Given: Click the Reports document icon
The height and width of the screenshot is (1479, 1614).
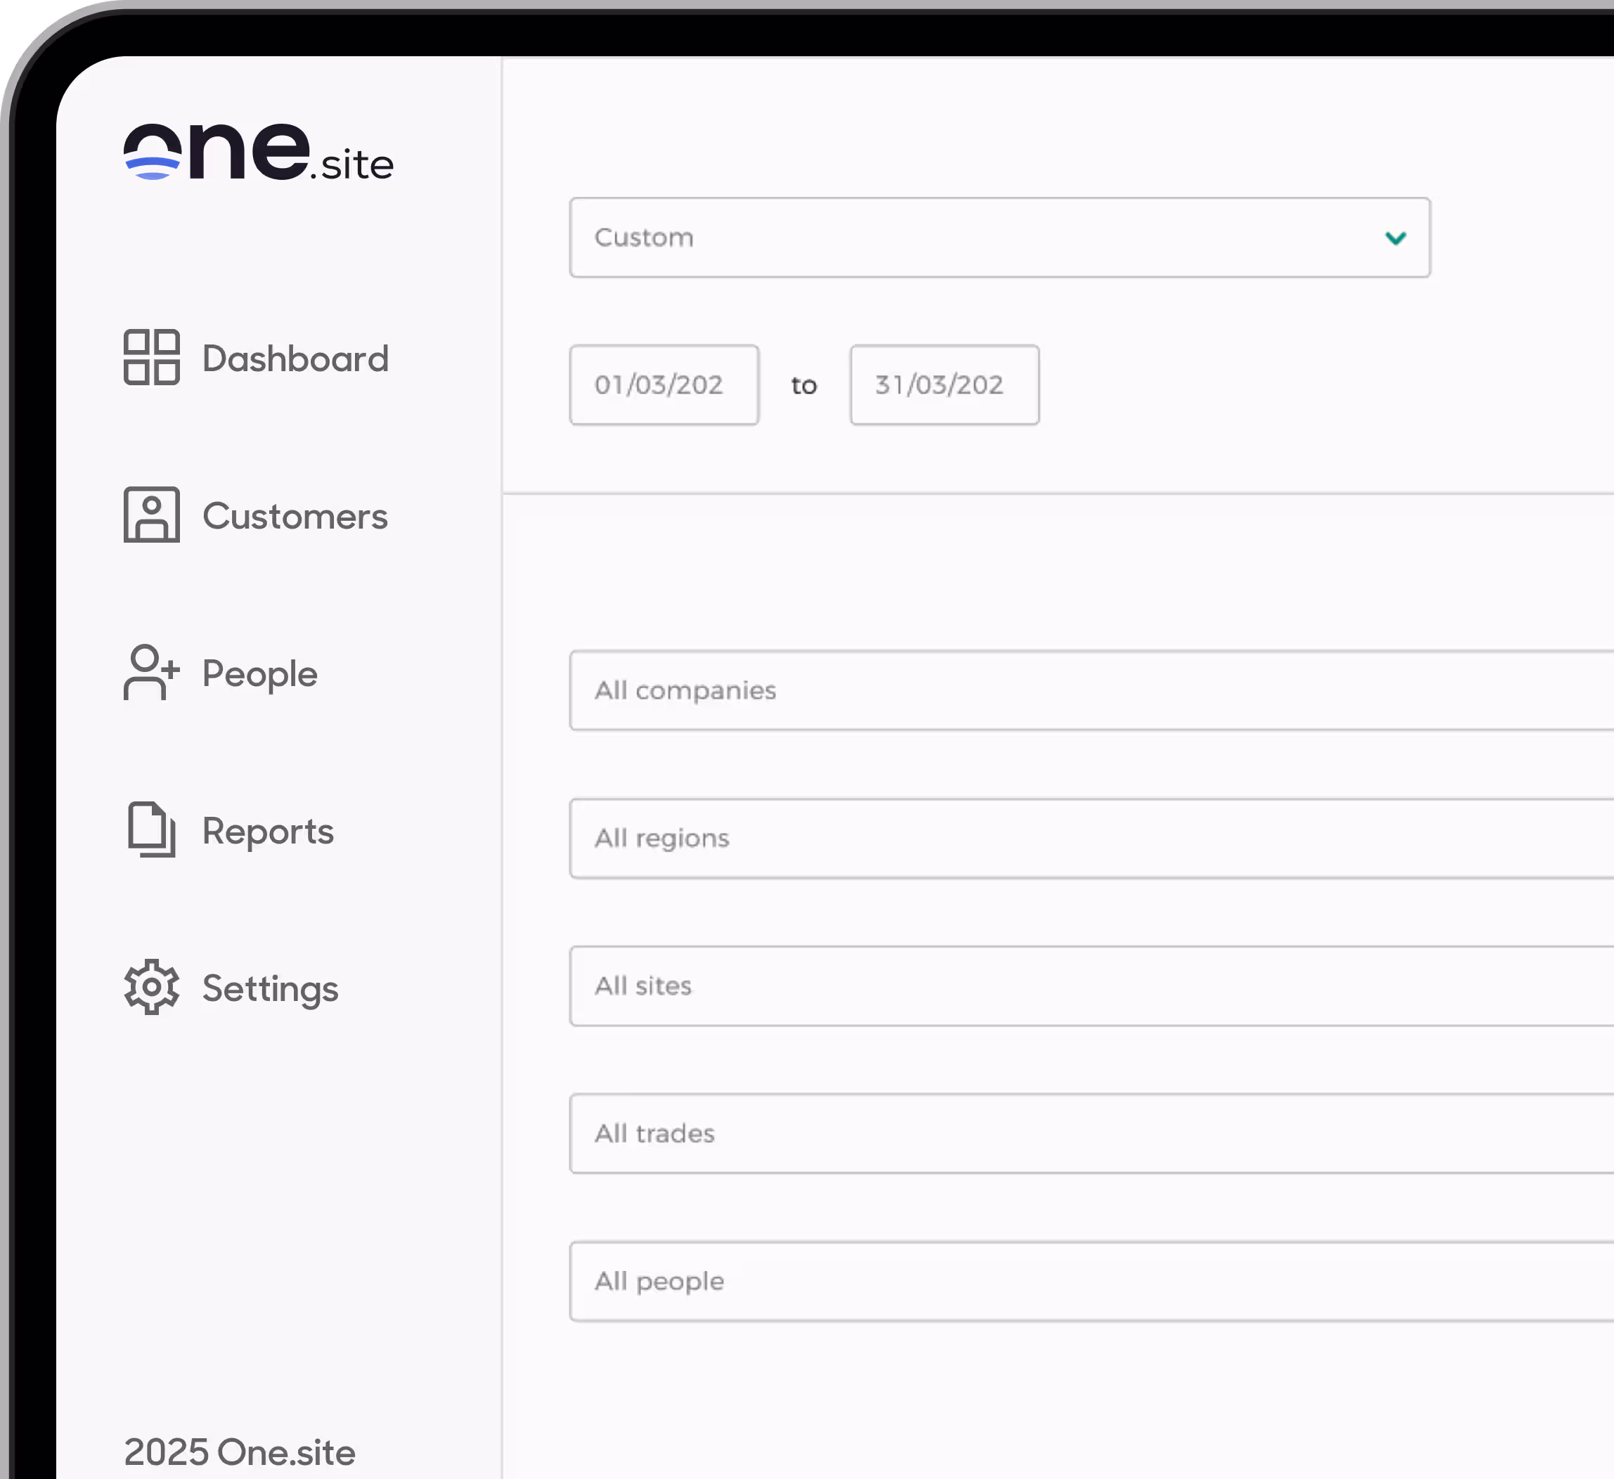Looking at the screenshot, I should tap(151, 829).
